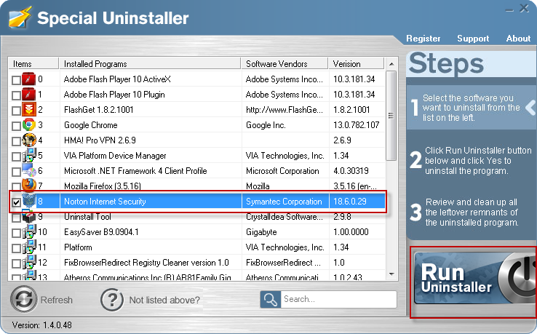Click the Google Chrome icon in the list
537x334 pixels.
(29, 124)
